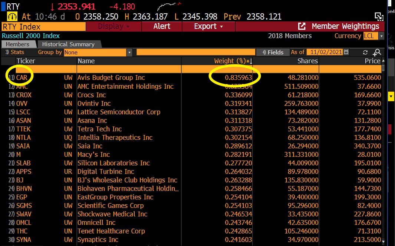The image size is (395, 246).
Task: Switch to the Historical Summary tab
Action: pyautogui.click(x=68, y=44)
